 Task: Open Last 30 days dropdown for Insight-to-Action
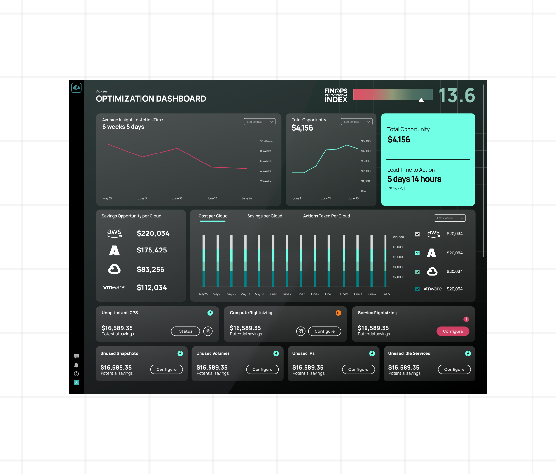(259, 122)
